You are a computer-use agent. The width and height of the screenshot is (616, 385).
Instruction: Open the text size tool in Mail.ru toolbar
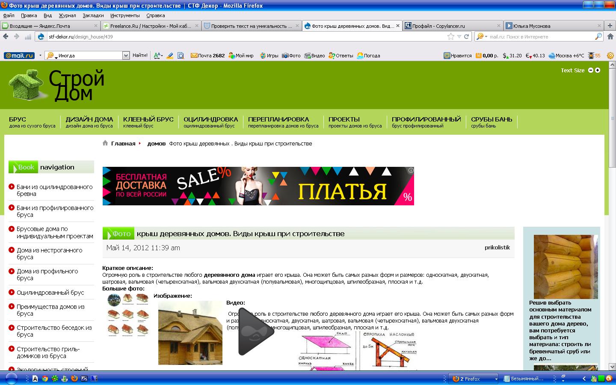coord(158,56)
